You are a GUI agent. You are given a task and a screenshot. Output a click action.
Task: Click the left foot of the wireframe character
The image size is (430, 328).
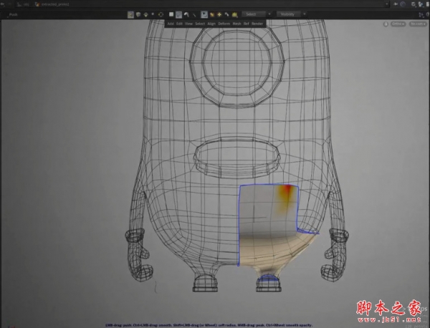pos(206,283)
